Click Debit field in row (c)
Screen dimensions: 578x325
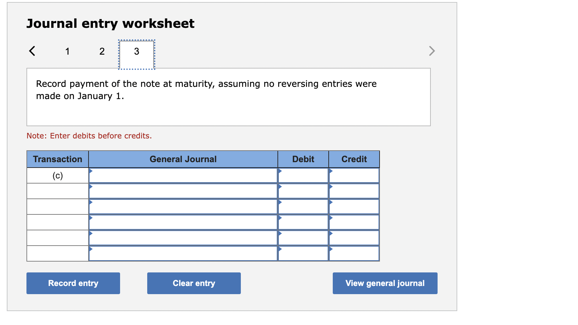(x=303, y=175)
